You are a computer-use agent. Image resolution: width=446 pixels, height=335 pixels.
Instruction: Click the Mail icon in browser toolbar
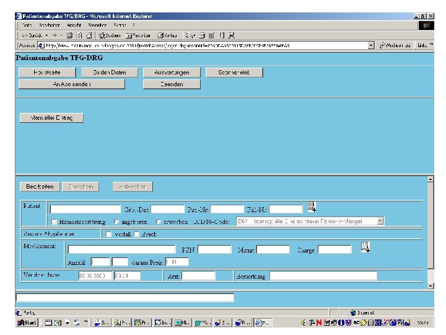coord(190,35)
